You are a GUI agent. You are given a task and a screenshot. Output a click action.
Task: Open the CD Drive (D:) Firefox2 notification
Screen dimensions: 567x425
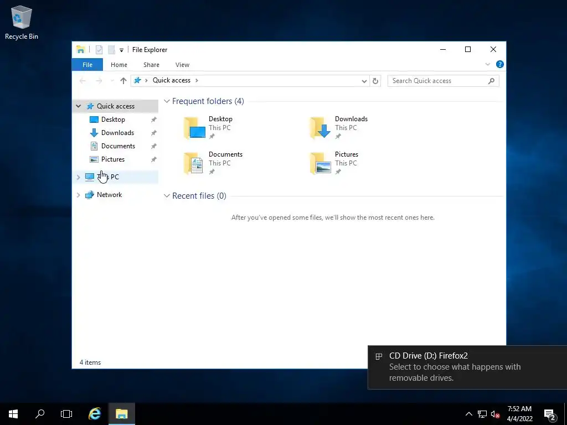click(x=467, y=367)
